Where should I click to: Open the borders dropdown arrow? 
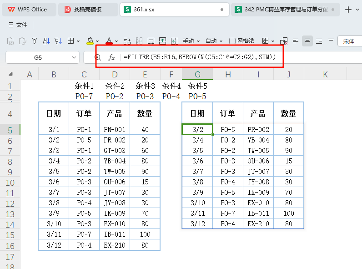78,41
